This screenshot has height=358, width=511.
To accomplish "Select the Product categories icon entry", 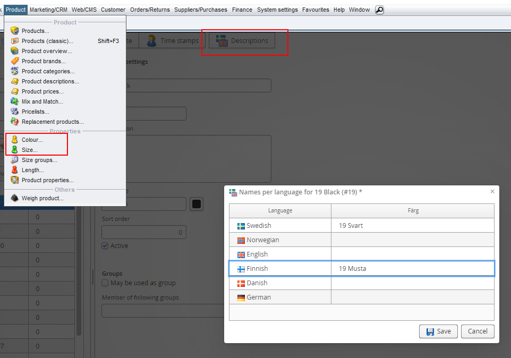I will 15,71.
